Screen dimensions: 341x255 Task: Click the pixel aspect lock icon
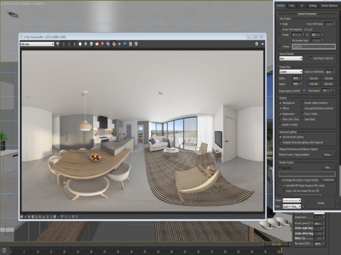[334, 90]
